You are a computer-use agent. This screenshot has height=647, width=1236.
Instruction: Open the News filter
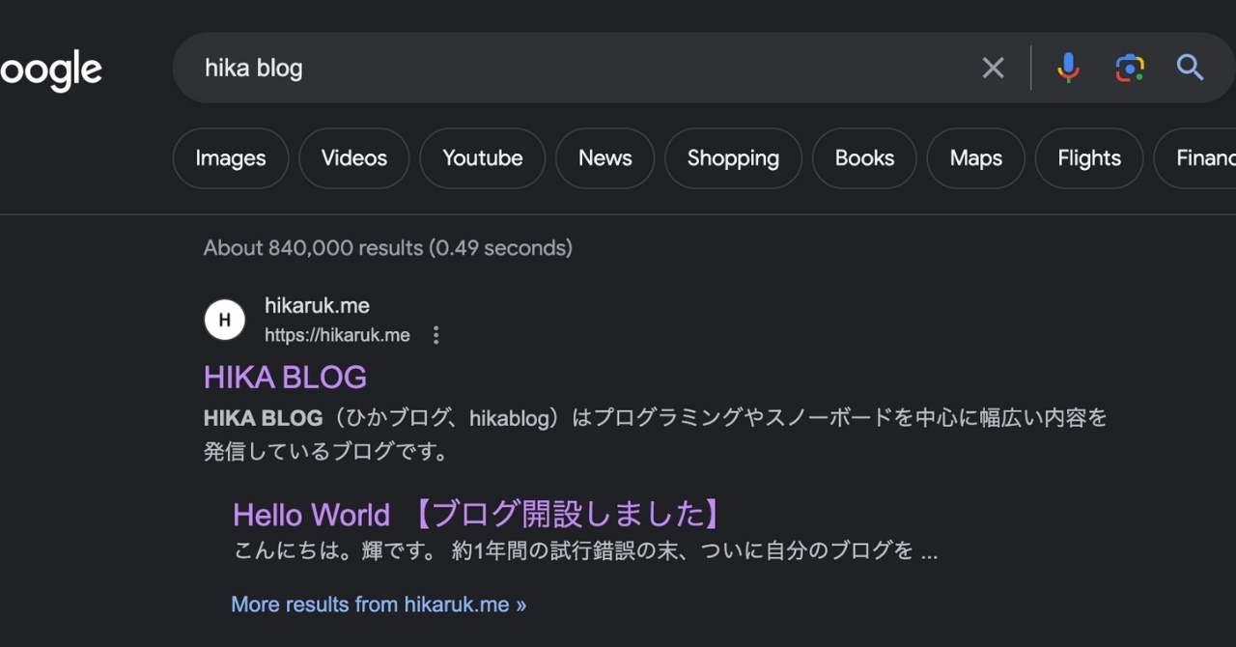pos(605,158)
